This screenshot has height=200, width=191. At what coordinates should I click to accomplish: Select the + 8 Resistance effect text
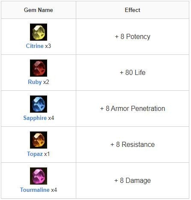132,144
